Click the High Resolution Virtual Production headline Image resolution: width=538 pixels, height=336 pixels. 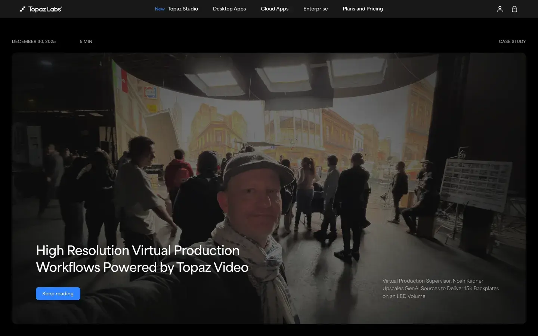[142, 259]
